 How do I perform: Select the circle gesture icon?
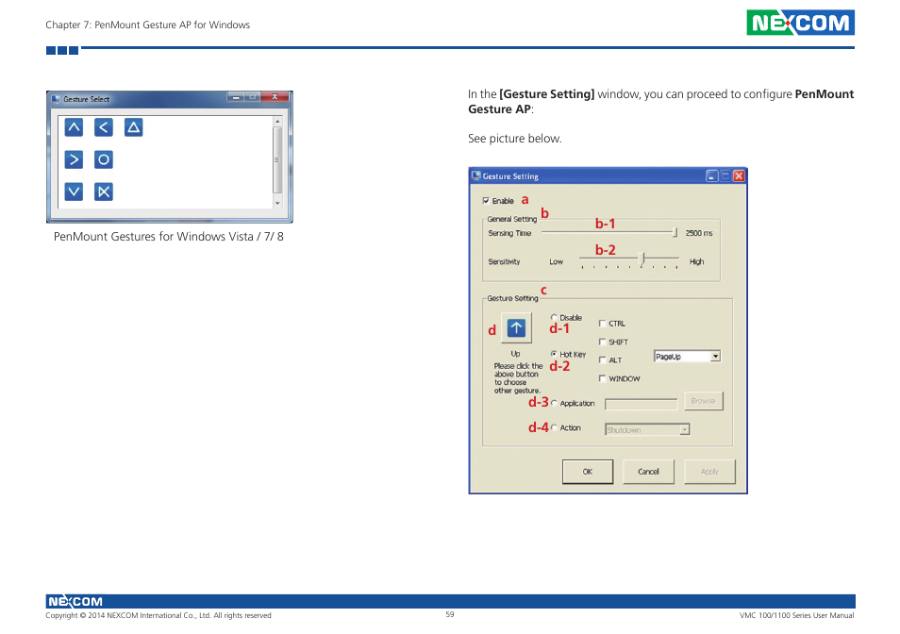pos(104,159)
